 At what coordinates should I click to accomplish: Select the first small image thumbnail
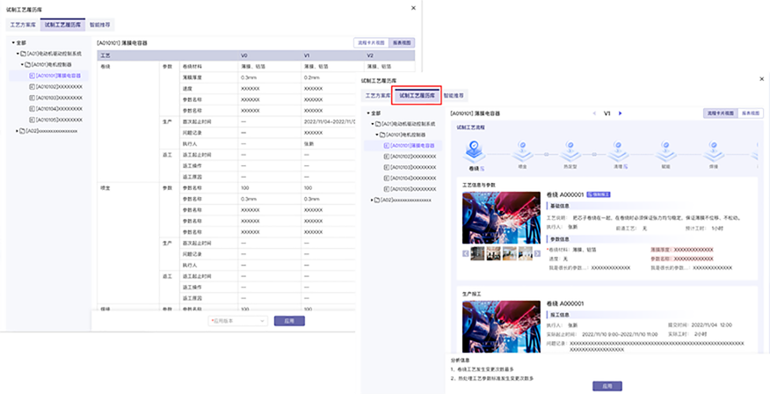(x=477, y=253)
